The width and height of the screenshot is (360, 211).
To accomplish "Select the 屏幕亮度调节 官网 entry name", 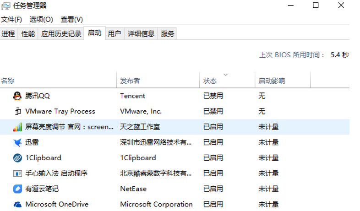I will 69,127.
